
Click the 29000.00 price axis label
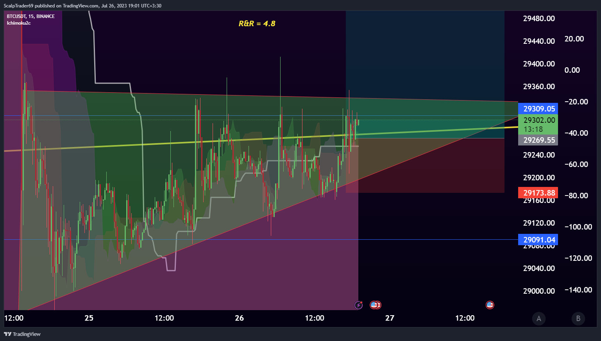click(539, 291)
